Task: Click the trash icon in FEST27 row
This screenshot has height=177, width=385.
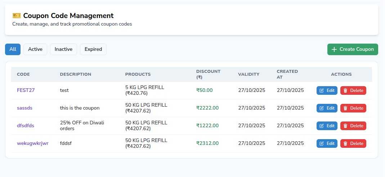Action: pos(345,90)
